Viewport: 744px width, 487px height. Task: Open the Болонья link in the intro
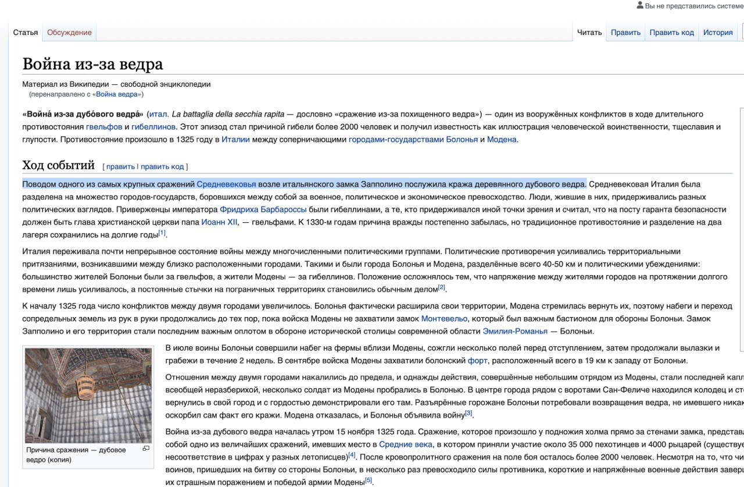(462, 140)
